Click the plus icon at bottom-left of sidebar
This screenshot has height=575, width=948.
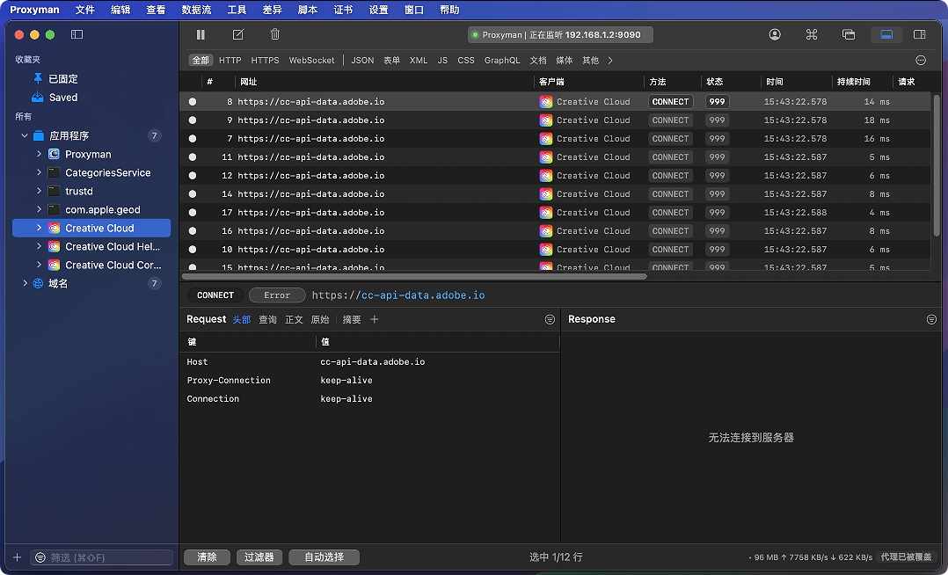[17, 557]
